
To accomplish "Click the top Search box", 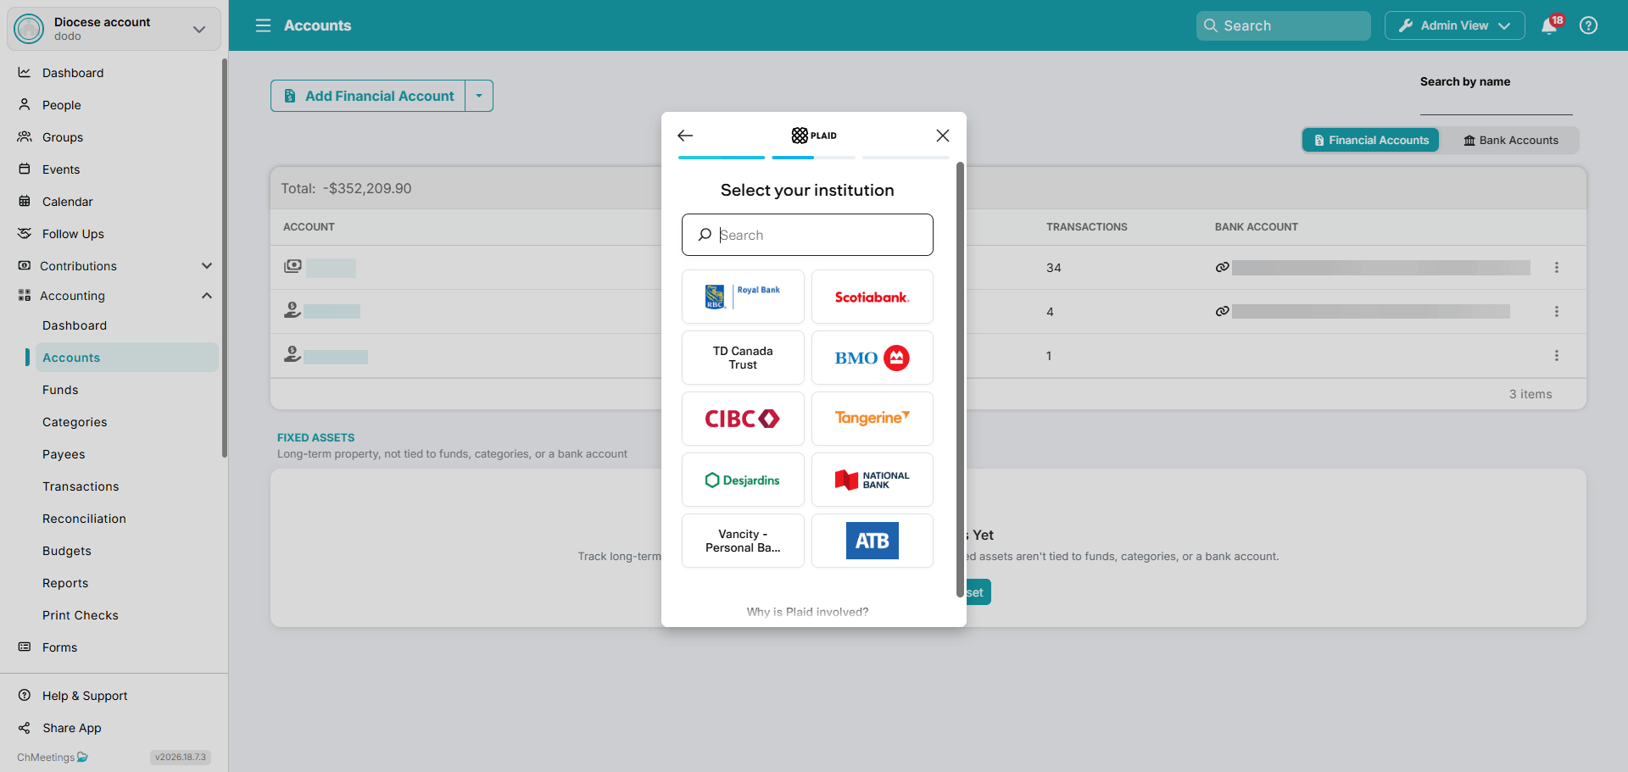I will point(1284,25).
